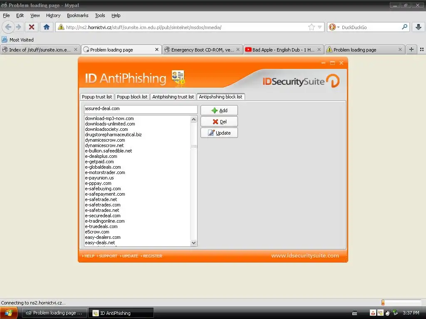This screenshot has width=426, height=319.
Task: Stop loading with the red X button
Action: point(32,27)
